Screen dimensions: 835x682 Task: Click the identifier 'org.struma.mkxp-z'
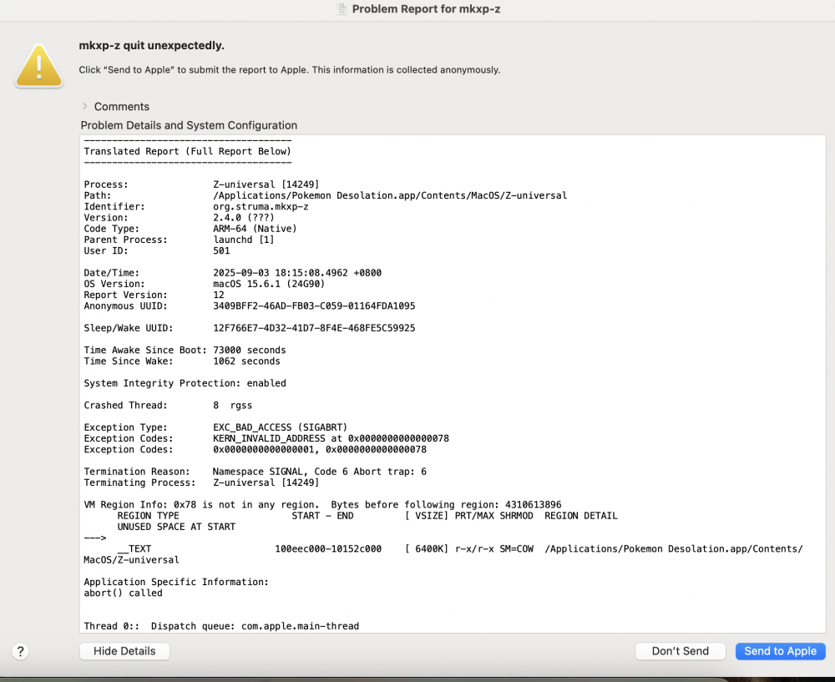261,206
